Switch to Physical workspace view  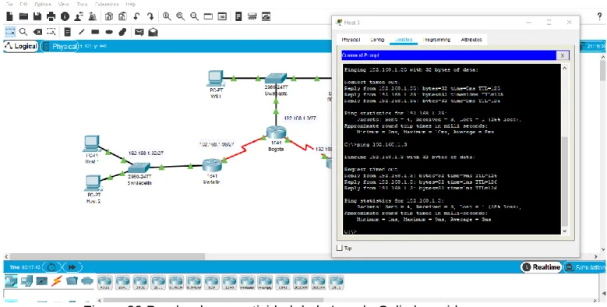(x=60, y=47)
